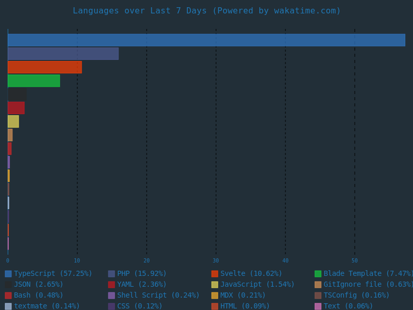
Task: Click the "JSON (2.65%)" legend label
Action: coord(38,285)
